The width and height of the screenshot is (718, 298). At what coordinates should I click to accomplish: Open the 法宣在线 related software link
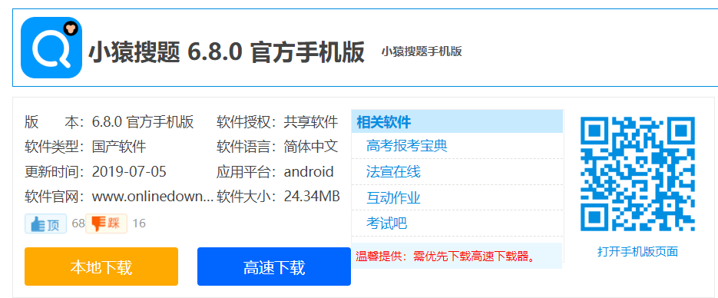click(x=393, y=172)
